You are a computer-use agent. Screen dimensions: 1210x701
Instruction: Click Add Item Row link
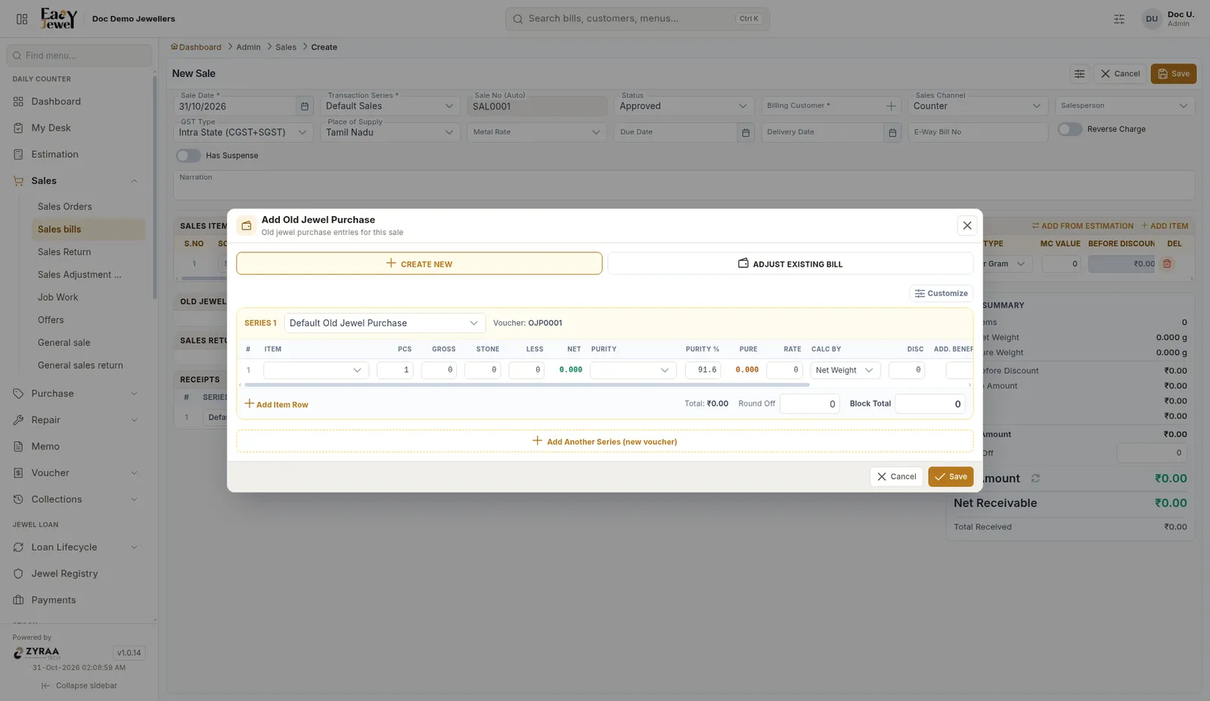coord(276,405)
